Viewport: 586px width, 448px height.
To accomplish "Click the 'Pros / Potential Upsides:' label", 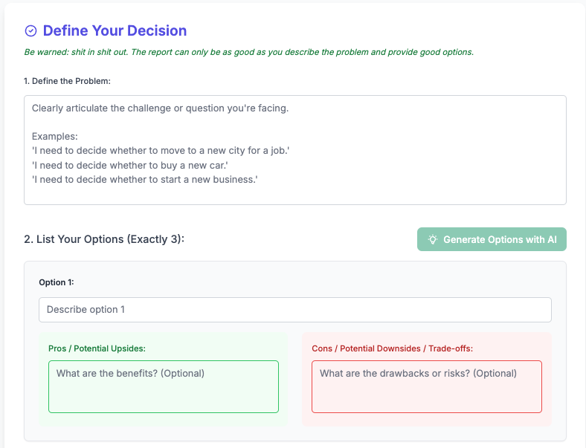I will point(97,348).
